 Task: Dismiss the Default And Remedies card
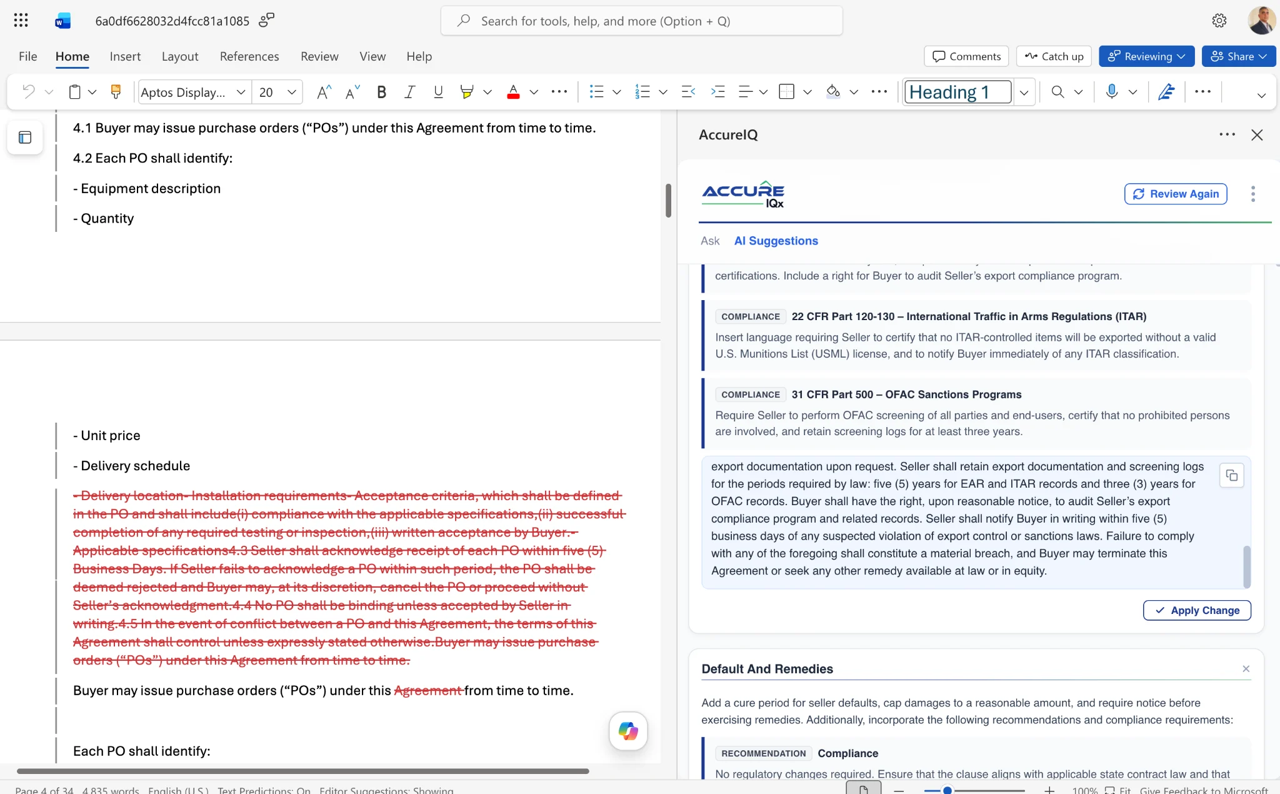tap(1246, 669)
